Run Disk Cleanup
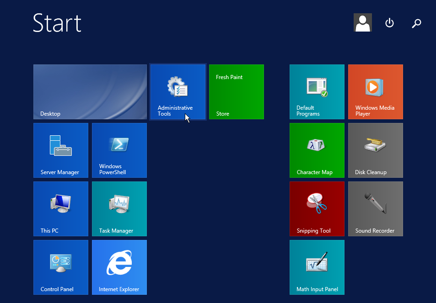436x303 pixels. (375, 150)
